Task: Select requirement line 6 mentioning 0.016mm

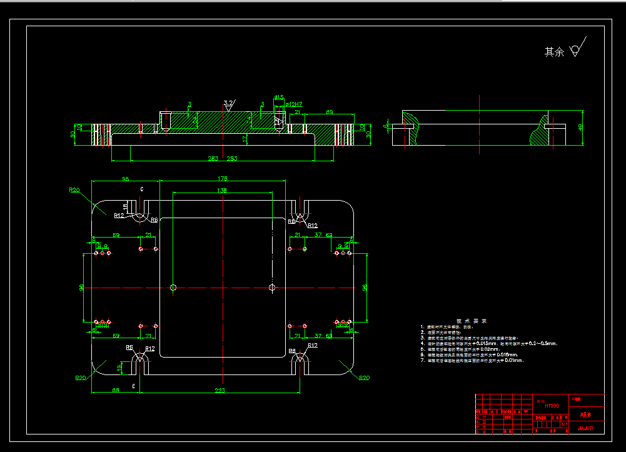Action: point(470,354)
